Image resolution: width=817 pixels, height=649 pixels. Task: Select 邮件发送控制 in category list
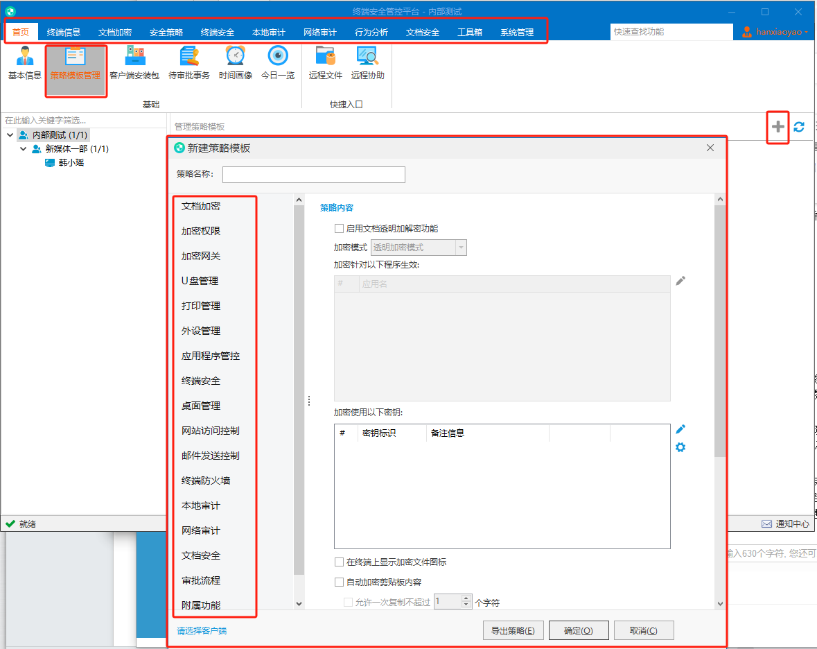(x=211, y=456)
